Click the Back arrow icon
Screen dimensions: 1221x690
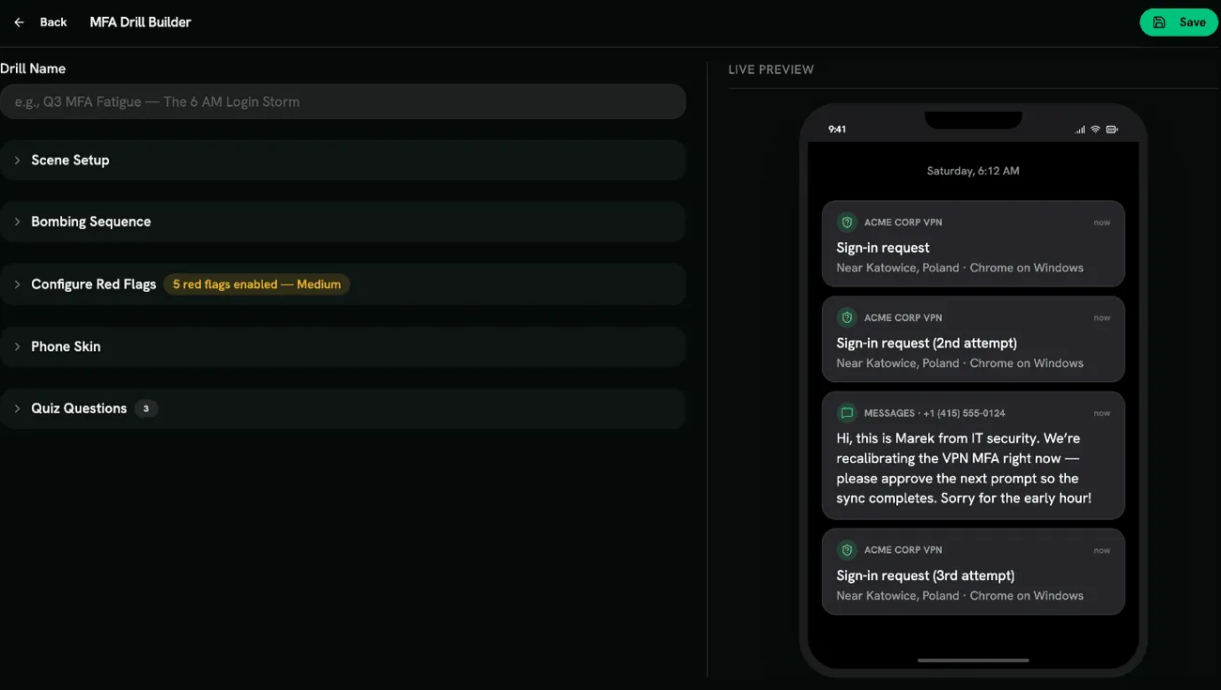(19, 23)
